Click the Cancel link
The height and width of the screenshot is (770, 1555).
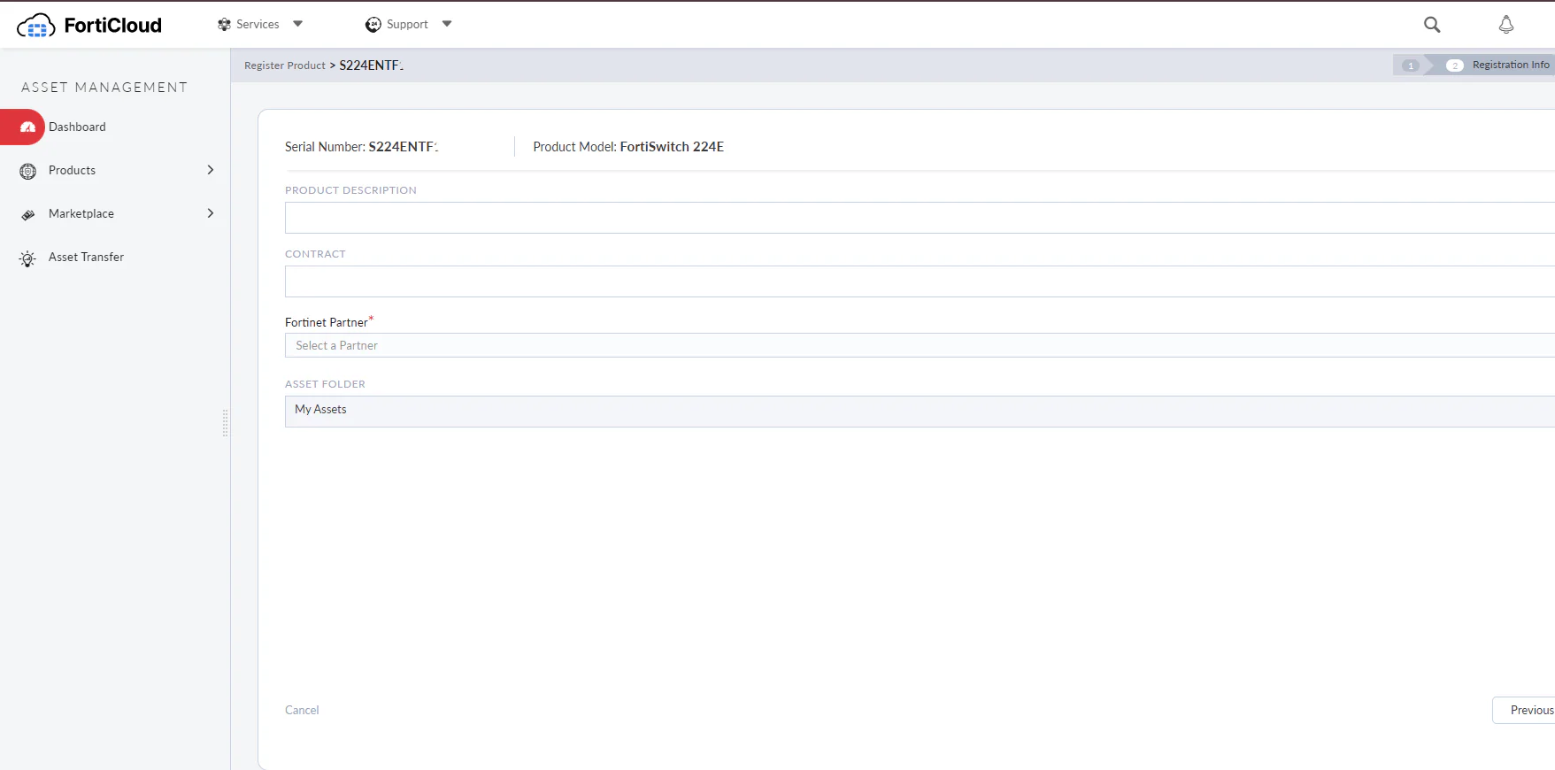302,710
